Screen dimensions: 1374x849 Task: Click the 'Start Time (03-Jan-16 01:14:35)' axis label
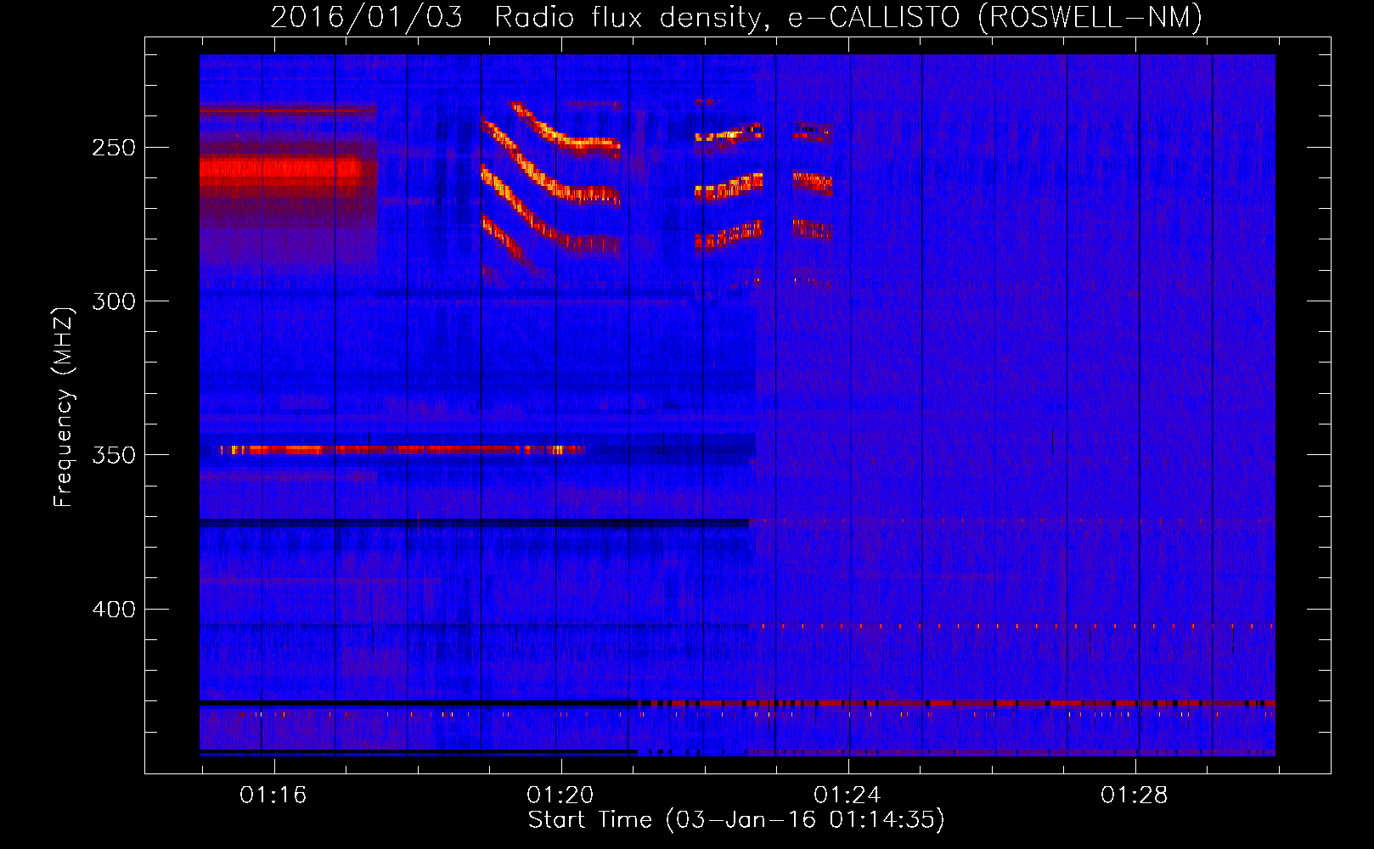pyautogui.click(x=735, y=820)
